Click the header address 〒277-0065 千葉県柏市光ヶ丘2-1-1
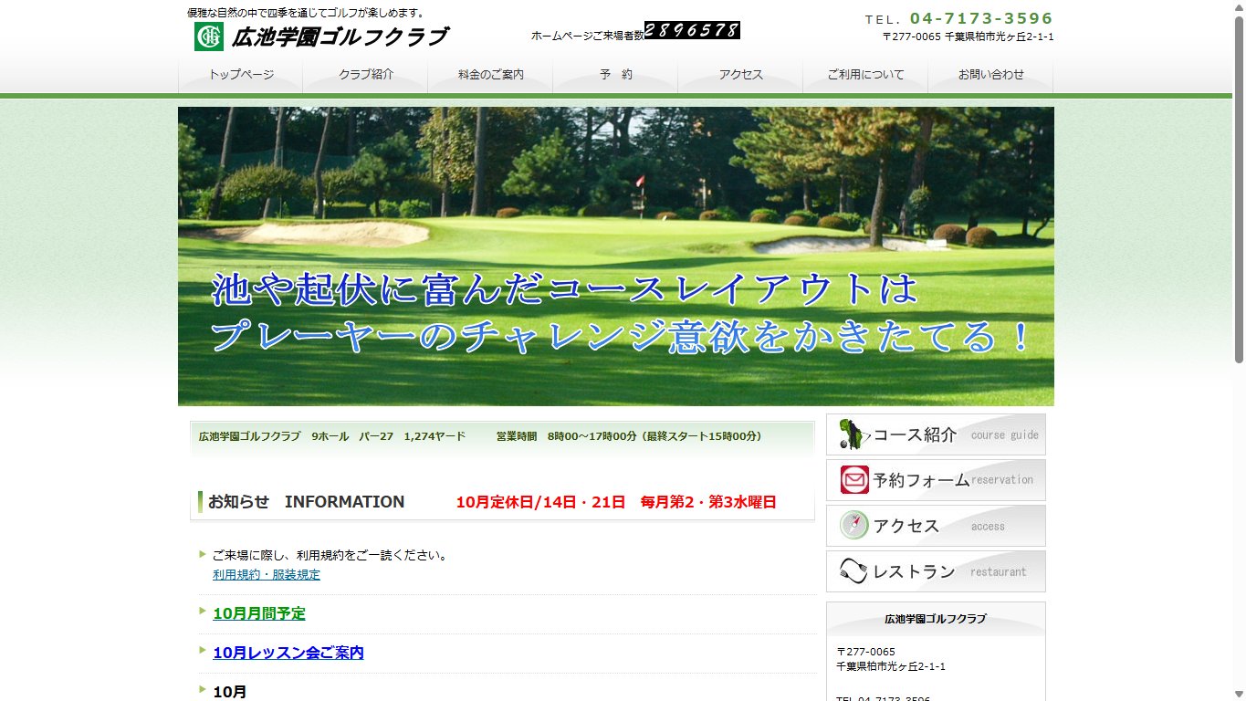 (x=968, y=37)
